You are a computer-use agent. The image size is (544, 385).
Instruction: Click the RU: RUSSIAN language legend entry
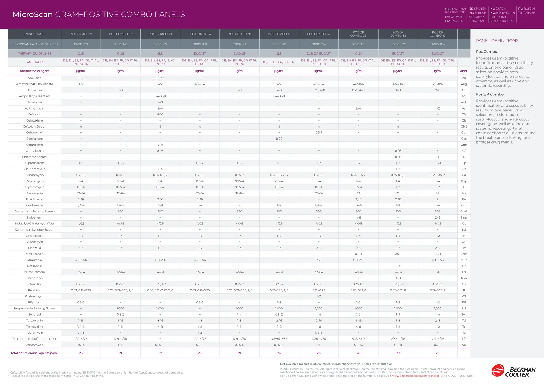tap(527, 9)
